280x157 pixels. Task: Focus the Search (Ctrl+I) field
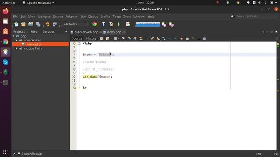coord(255,17)
